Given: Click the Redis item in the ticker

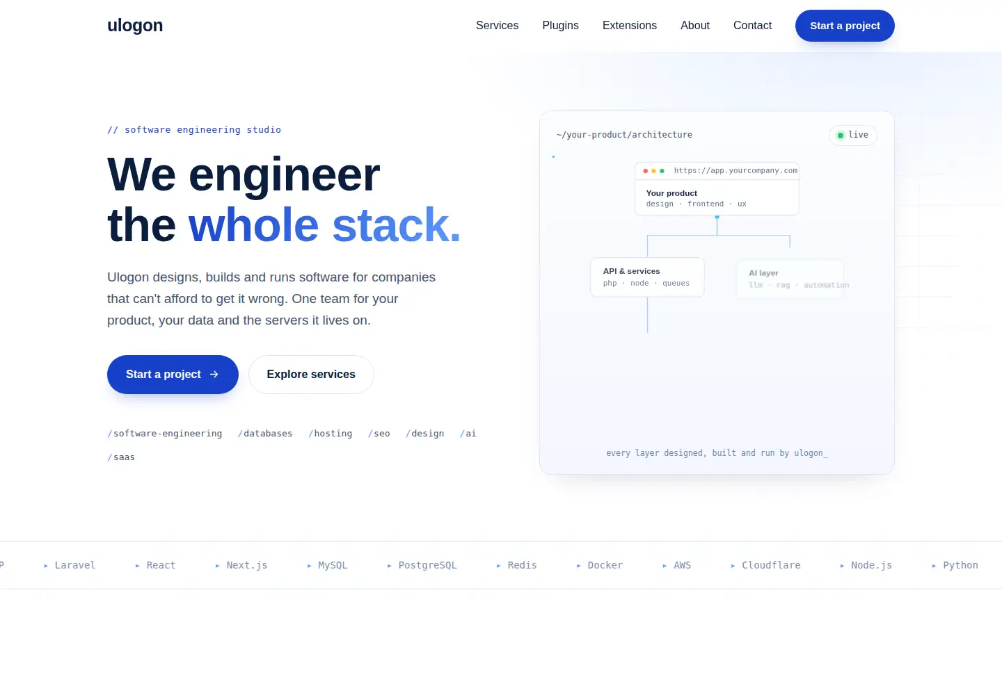Looking at the screenshot, I should click(x=516, y=566).
